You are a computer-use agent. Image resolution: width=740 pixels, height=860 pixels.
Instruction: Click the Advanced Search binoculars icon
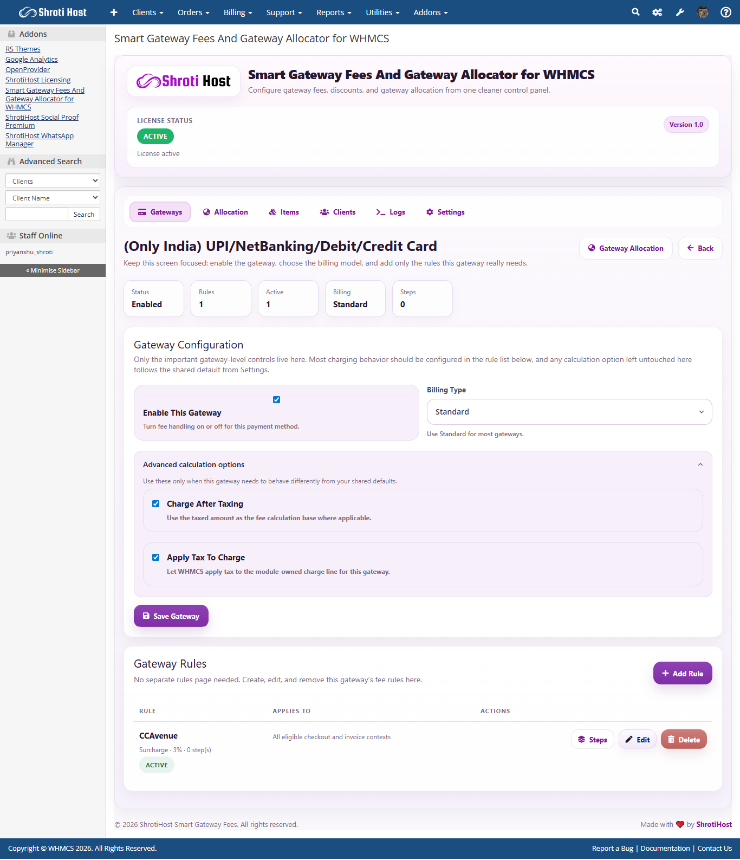[11, 161]
